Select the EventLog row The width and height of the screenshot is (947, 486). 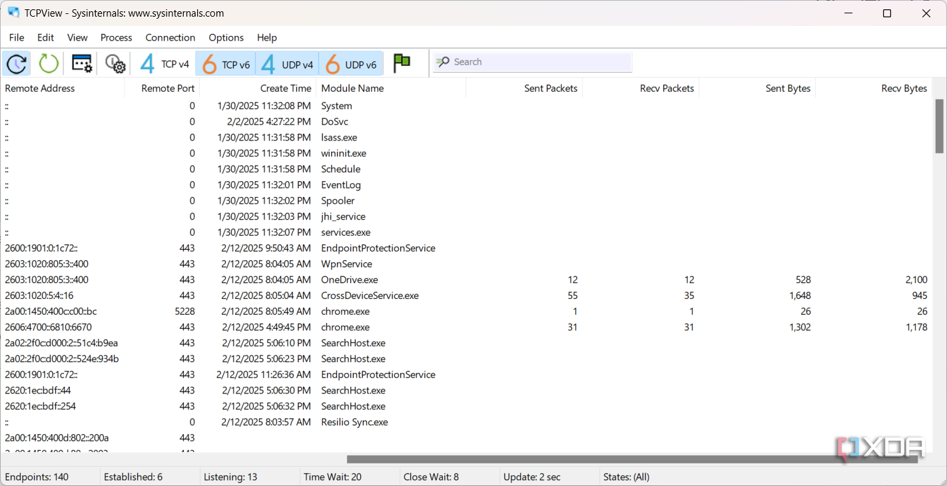click(466, 185)
